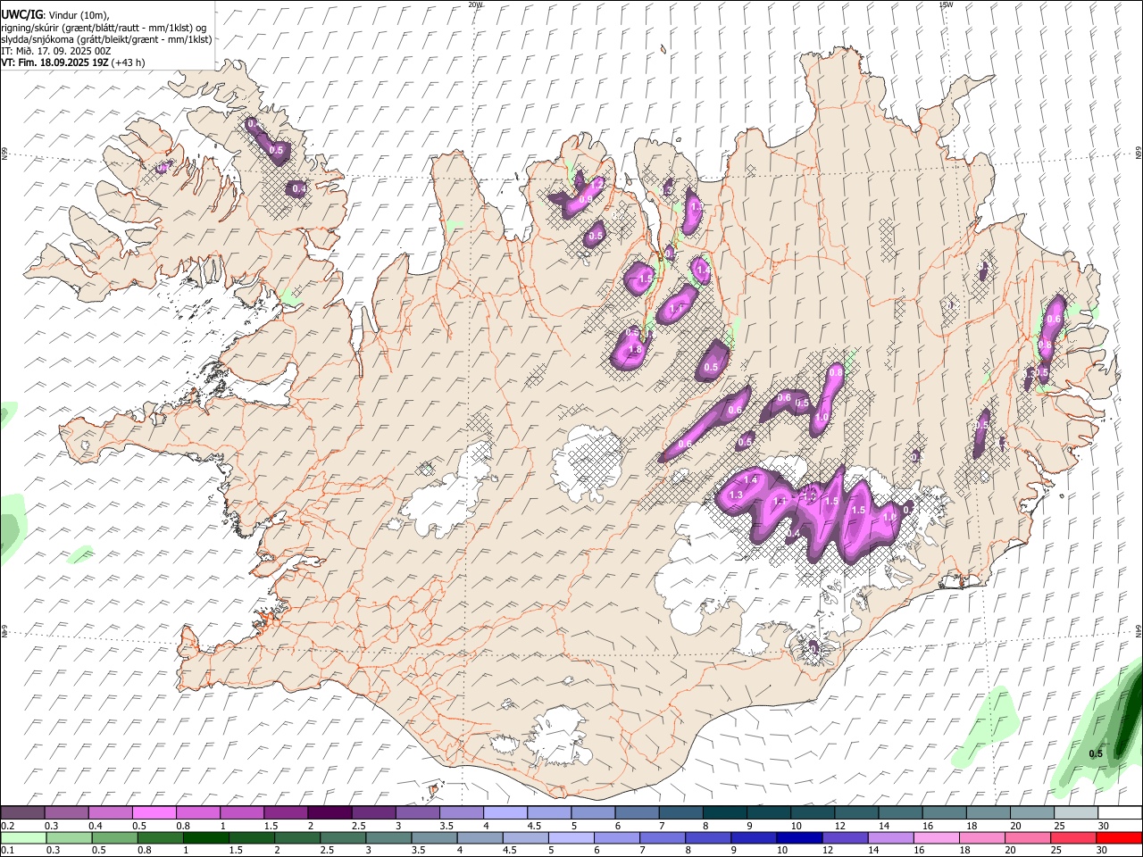Screen dimensions: 1143x857
Task: Select the palest green rain swatch starting at 0.1
Action: 24,837
